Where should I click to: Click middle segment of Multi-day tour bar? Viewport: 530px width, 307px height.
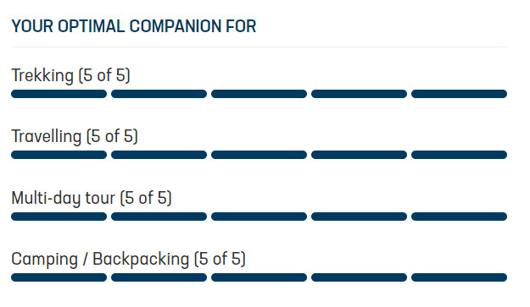click(259, 217)
